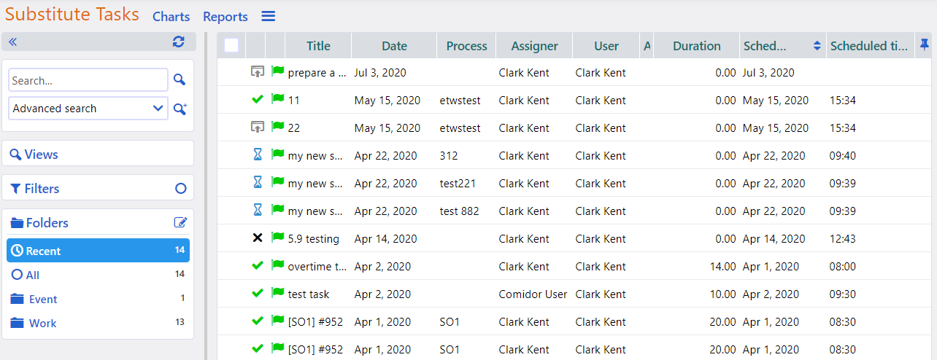Click the green flag on test task row
The height and width of the screenshot is (360, 937).
(277, 294)
